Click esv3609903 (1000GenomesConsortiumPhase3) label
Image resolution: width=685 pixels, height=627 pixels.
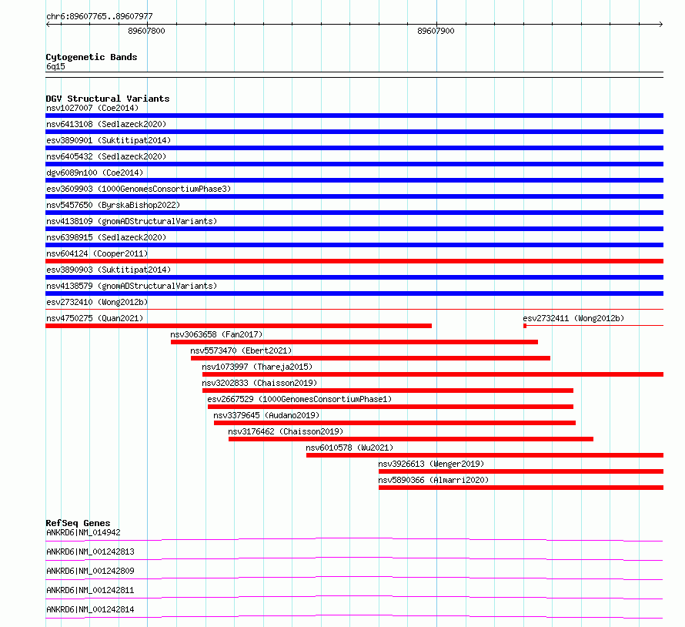139,189
